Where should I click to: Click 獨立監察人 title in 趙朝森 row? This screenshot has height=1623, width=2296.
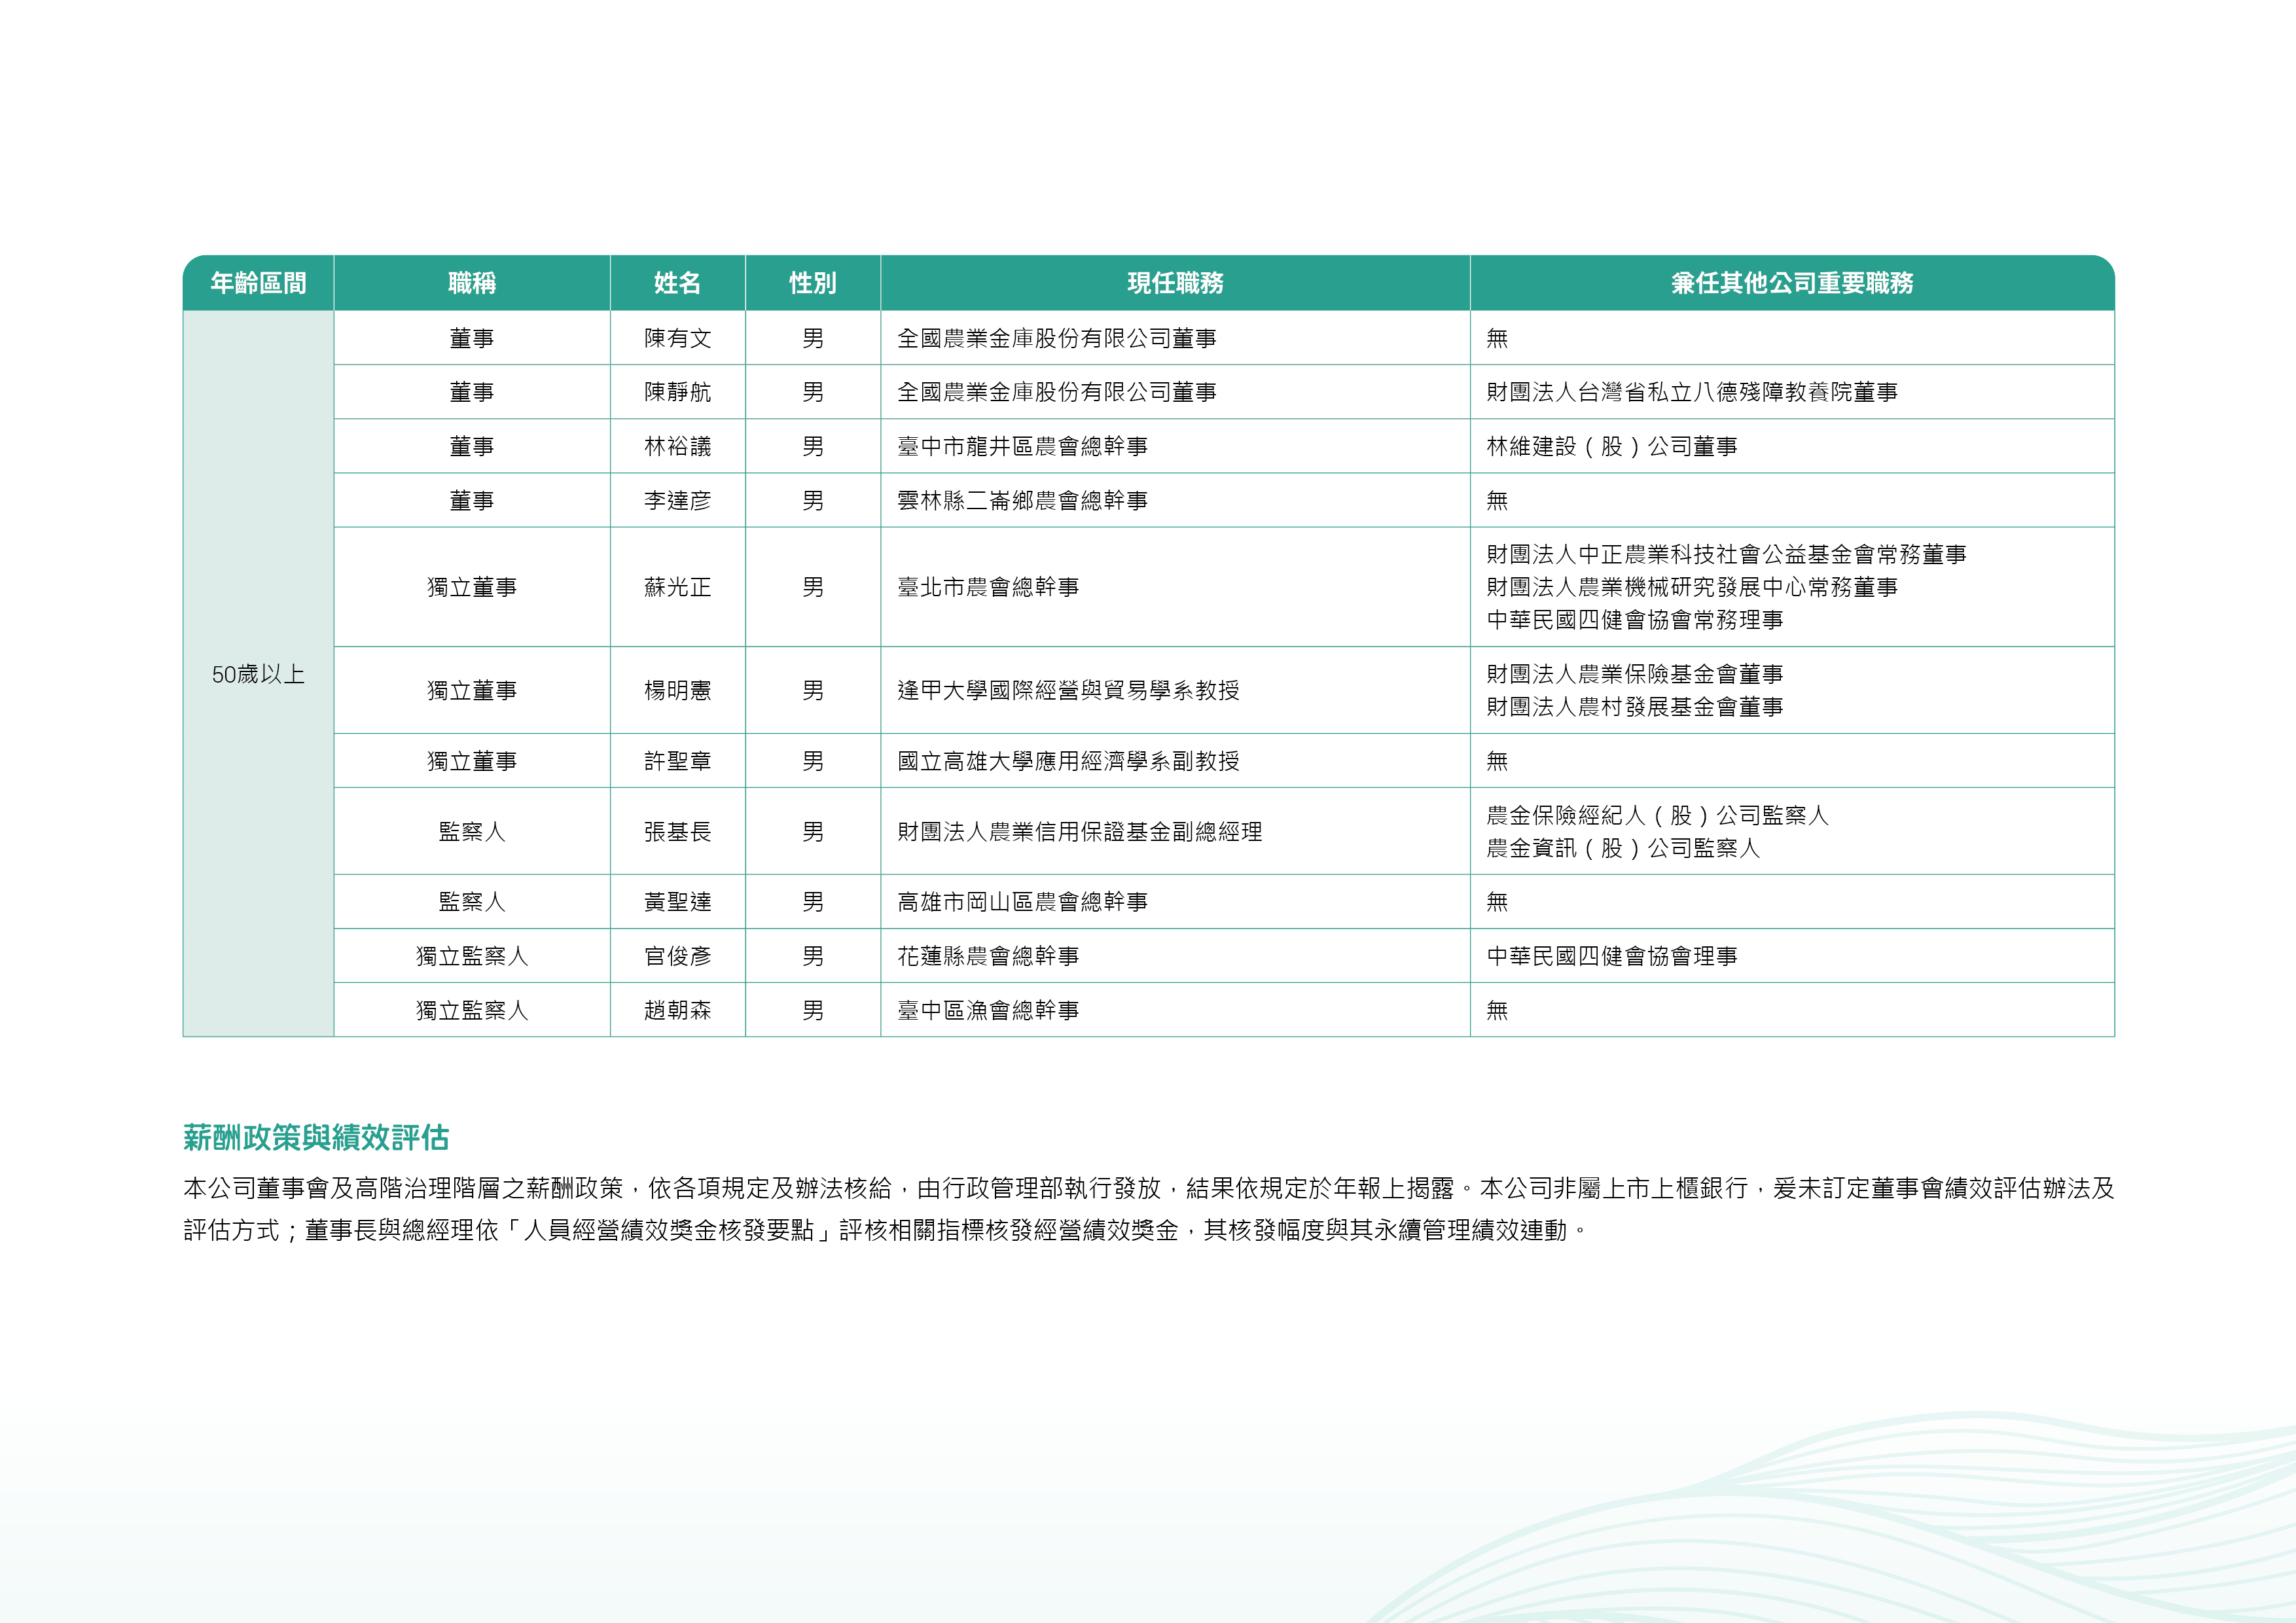(472, 1010)
